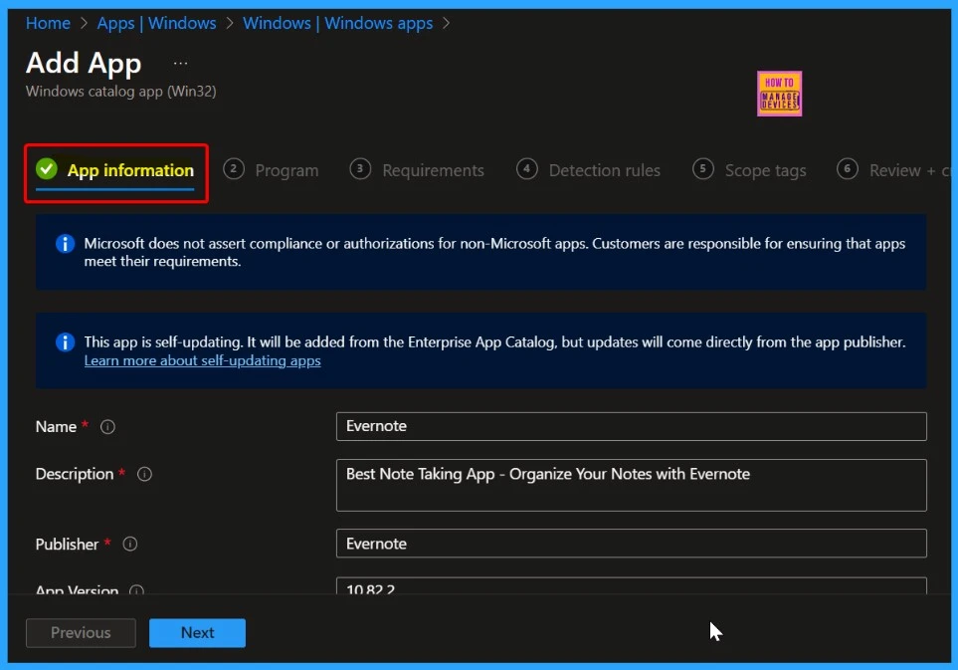The width and height of the screenshot is (958, 670).
Task: Focus the Description text area
Action: pos(631,486)
